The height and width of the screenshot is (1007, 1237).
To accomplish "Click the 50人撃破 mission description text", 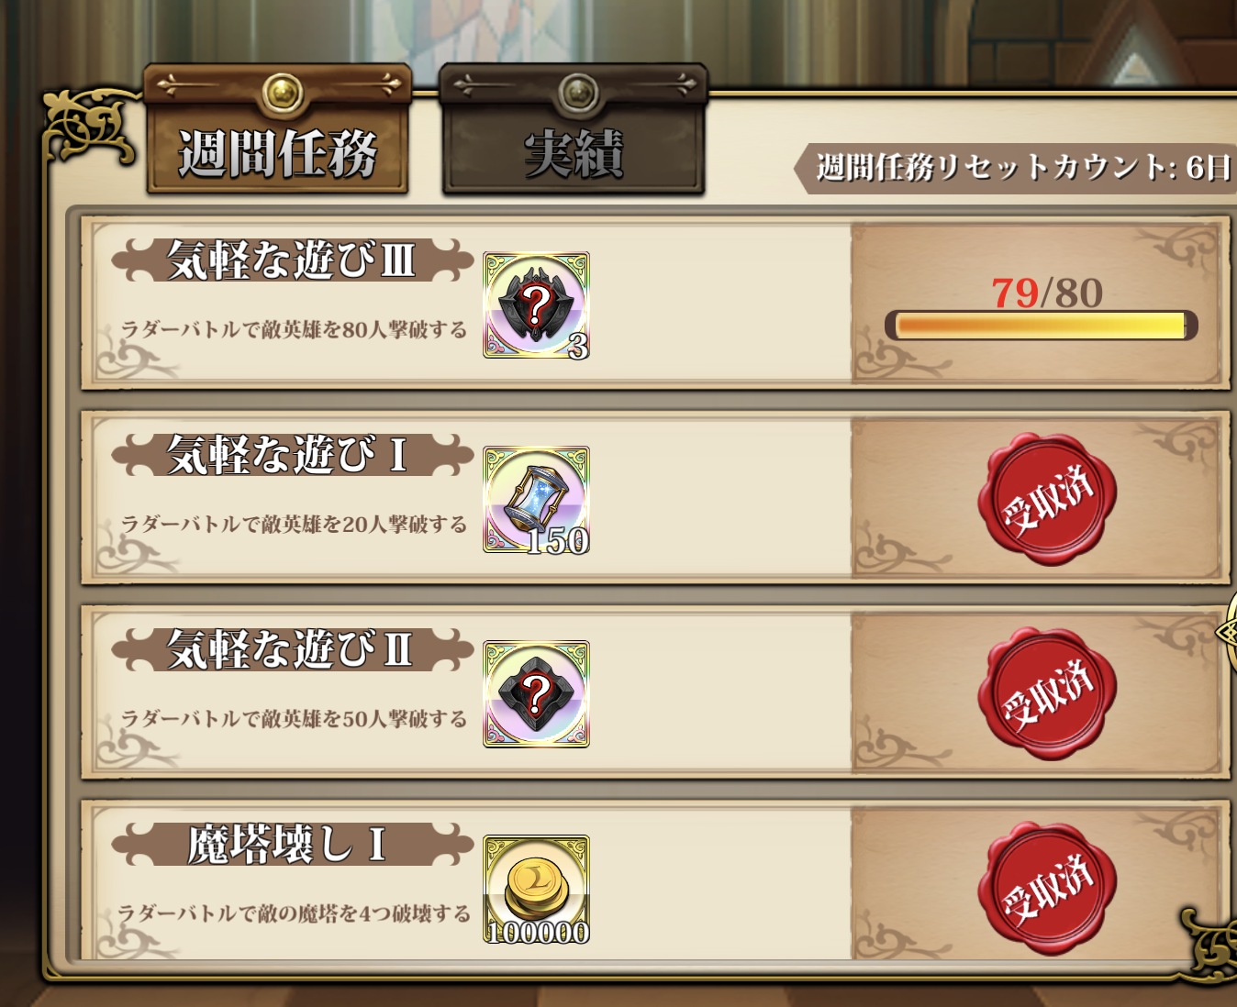I will coord(294,719).
